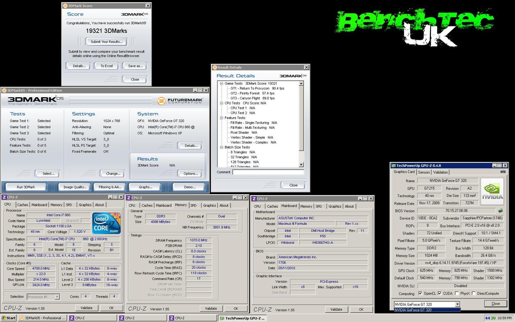
Task: Click the GPU Clock 625 MHz value
Action: coord(426,270)
